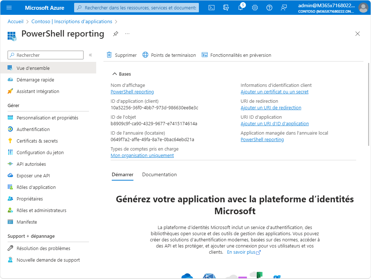Click Ajouter un certificat ou un secret

pyautogui.click(x=274, y=92)
